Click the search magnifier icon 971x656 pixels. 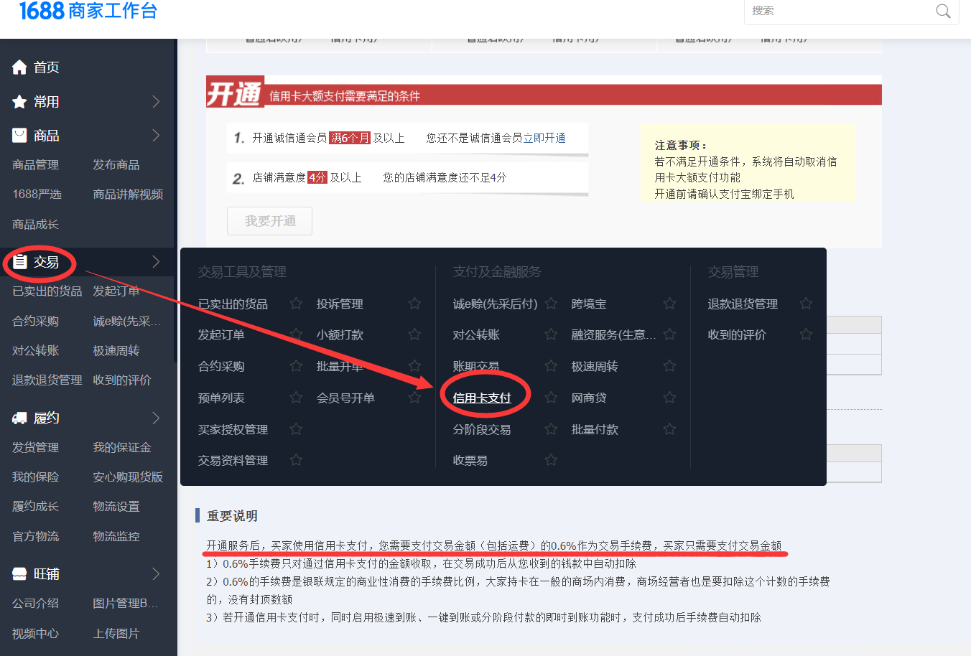(x=943, y=11)
